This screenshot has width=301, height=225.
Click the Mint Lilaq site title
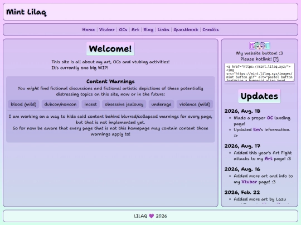point(26,12)
